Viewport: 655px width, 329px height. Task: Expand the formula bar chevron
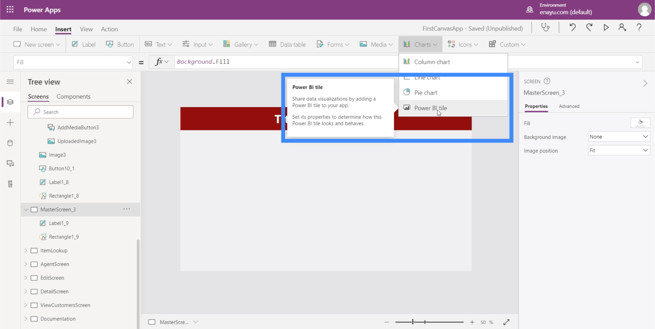[637, 62]
